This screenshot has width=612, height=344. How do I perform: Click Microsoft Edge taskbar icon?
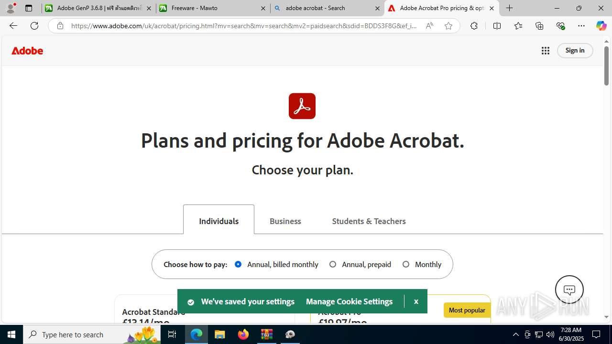pyautogui.click(x=197, y=334)
